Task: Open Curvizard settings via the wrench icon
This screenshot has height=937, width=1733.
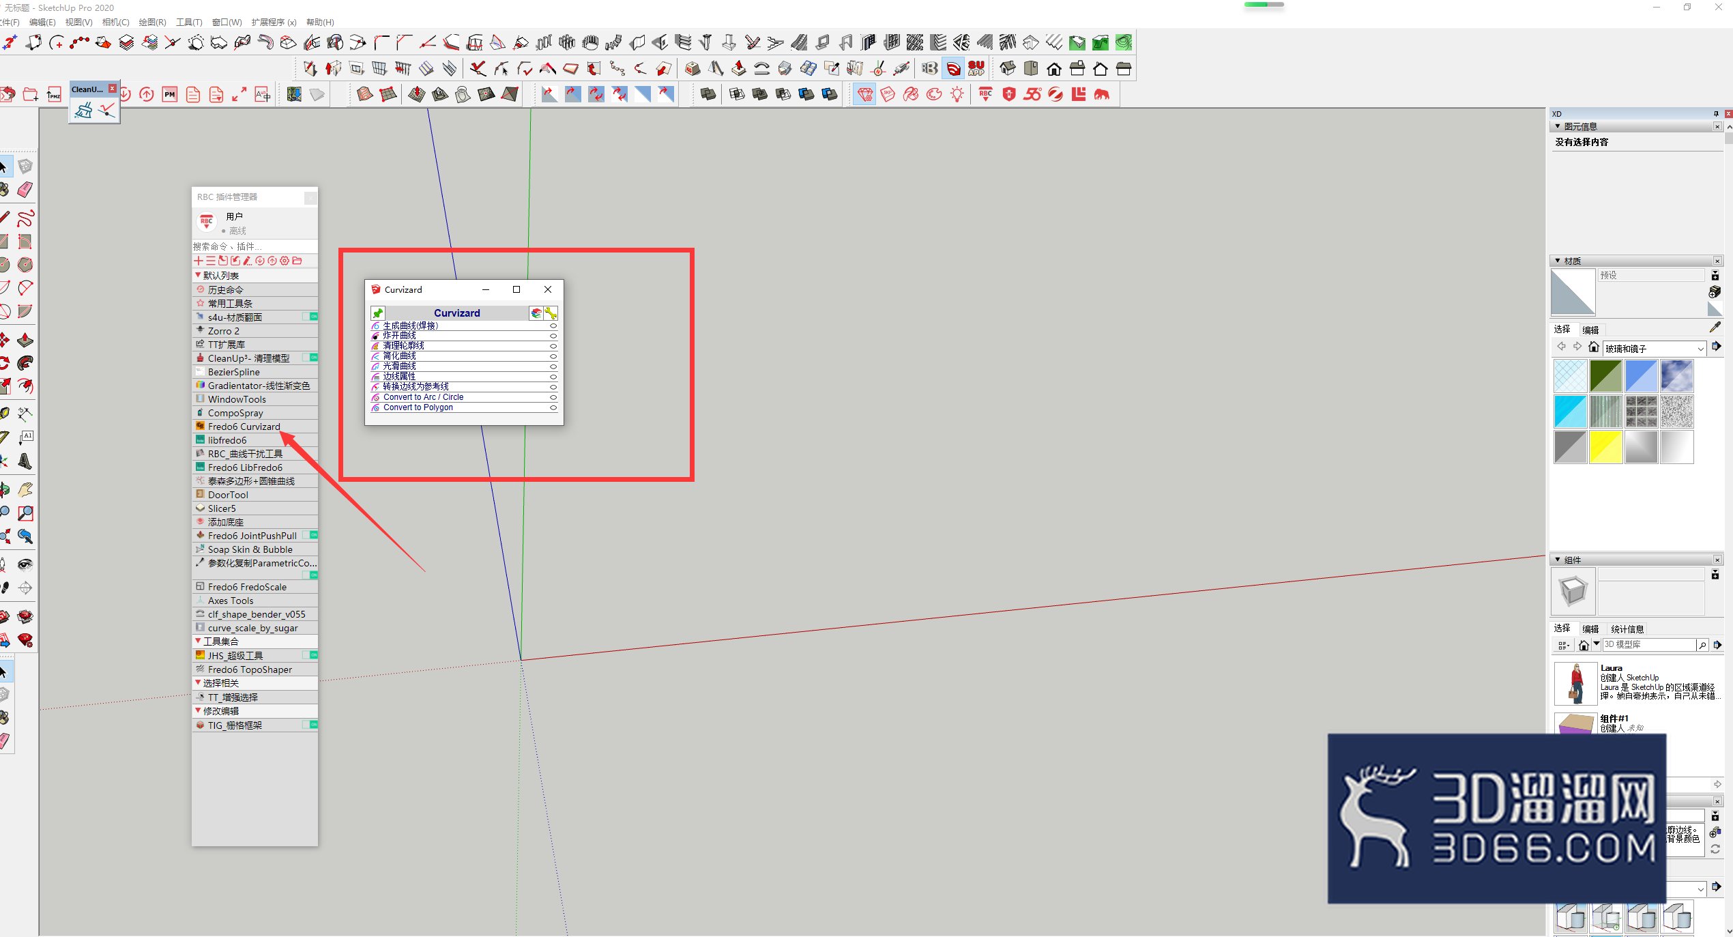Action: 551,313
